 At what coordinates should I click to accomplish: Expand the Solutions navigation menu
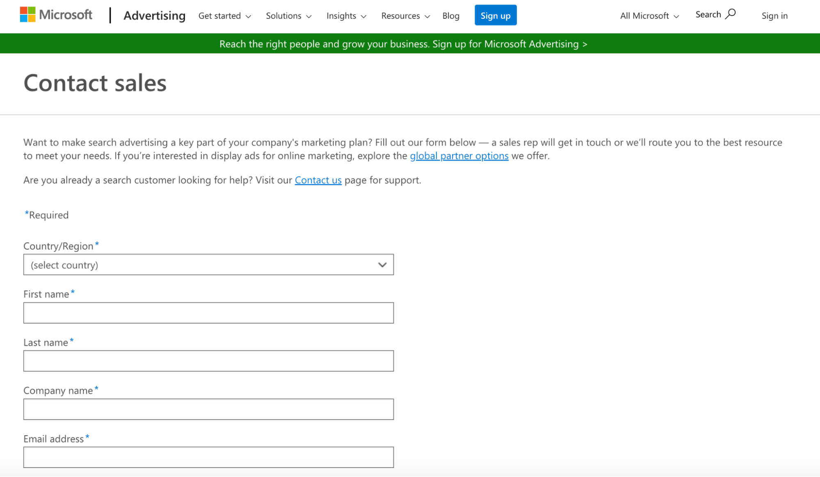[288, 15]
